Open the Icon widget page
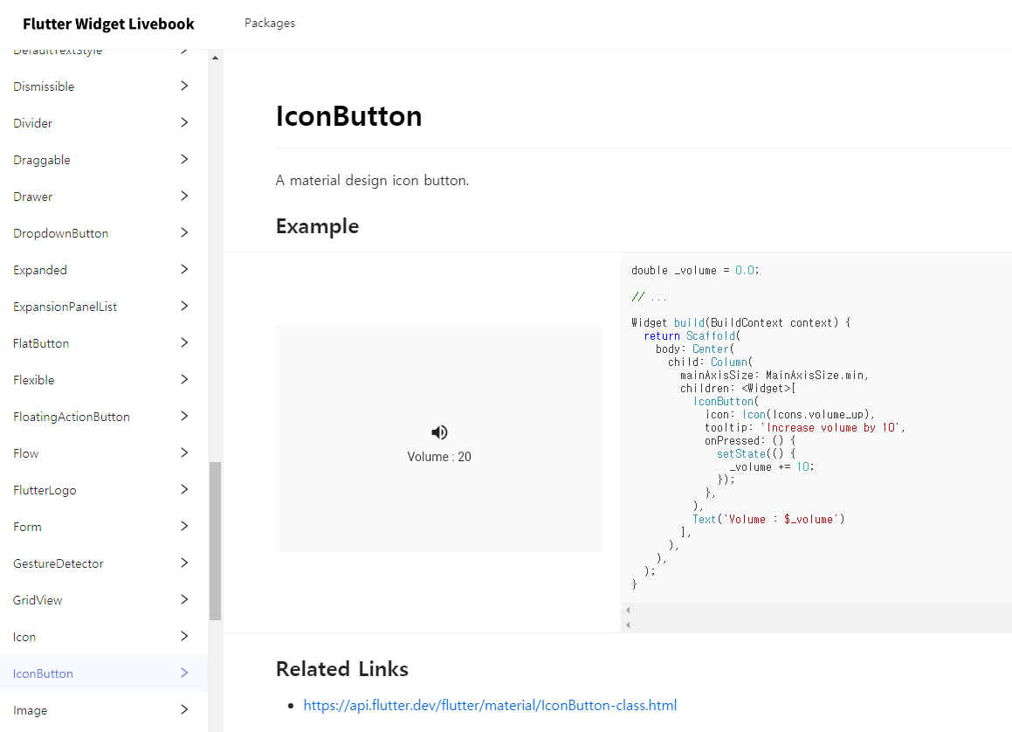Screen dimensions: 1012x732 [x=24, y=637]
